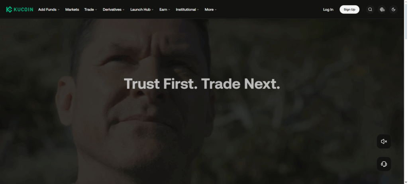Open the search magnifier icon
The image size is (408, 184).
tap(370, 10)
